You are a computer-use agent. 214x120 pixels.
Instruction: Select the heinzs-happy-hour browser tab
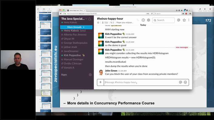pos(76,10)
